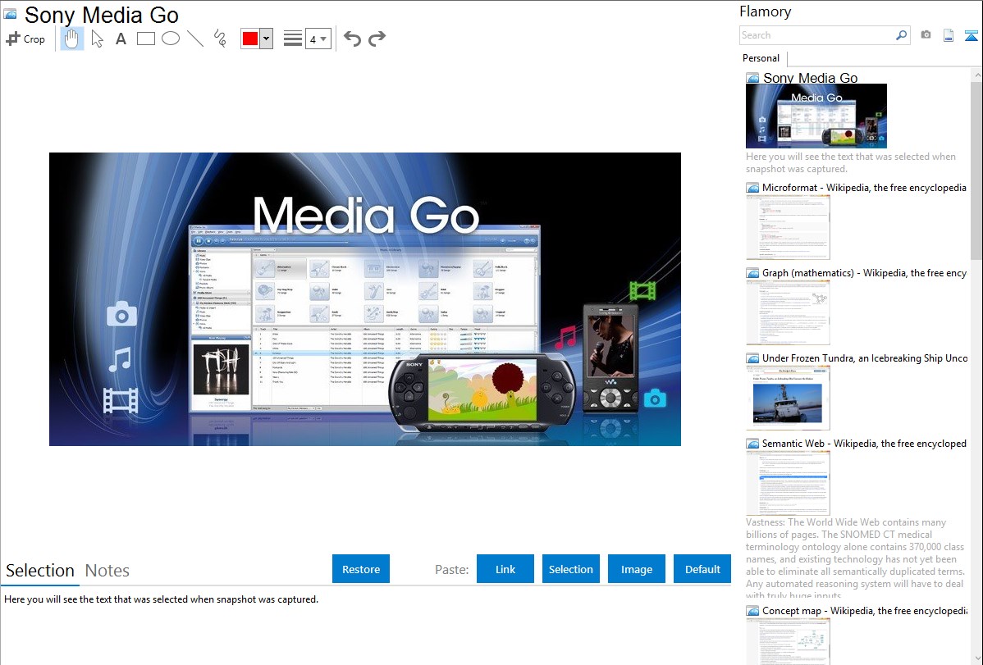The width and height of the screenshot is (983, 665).
Task: Select the Crop tool
Action: (x=25, y=39)
